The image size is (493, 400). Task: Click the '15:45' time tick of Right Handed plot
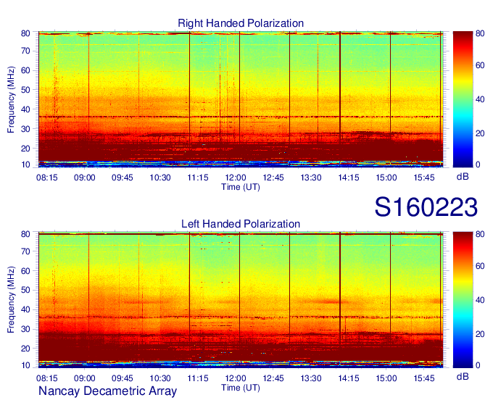tap(424, 178)
